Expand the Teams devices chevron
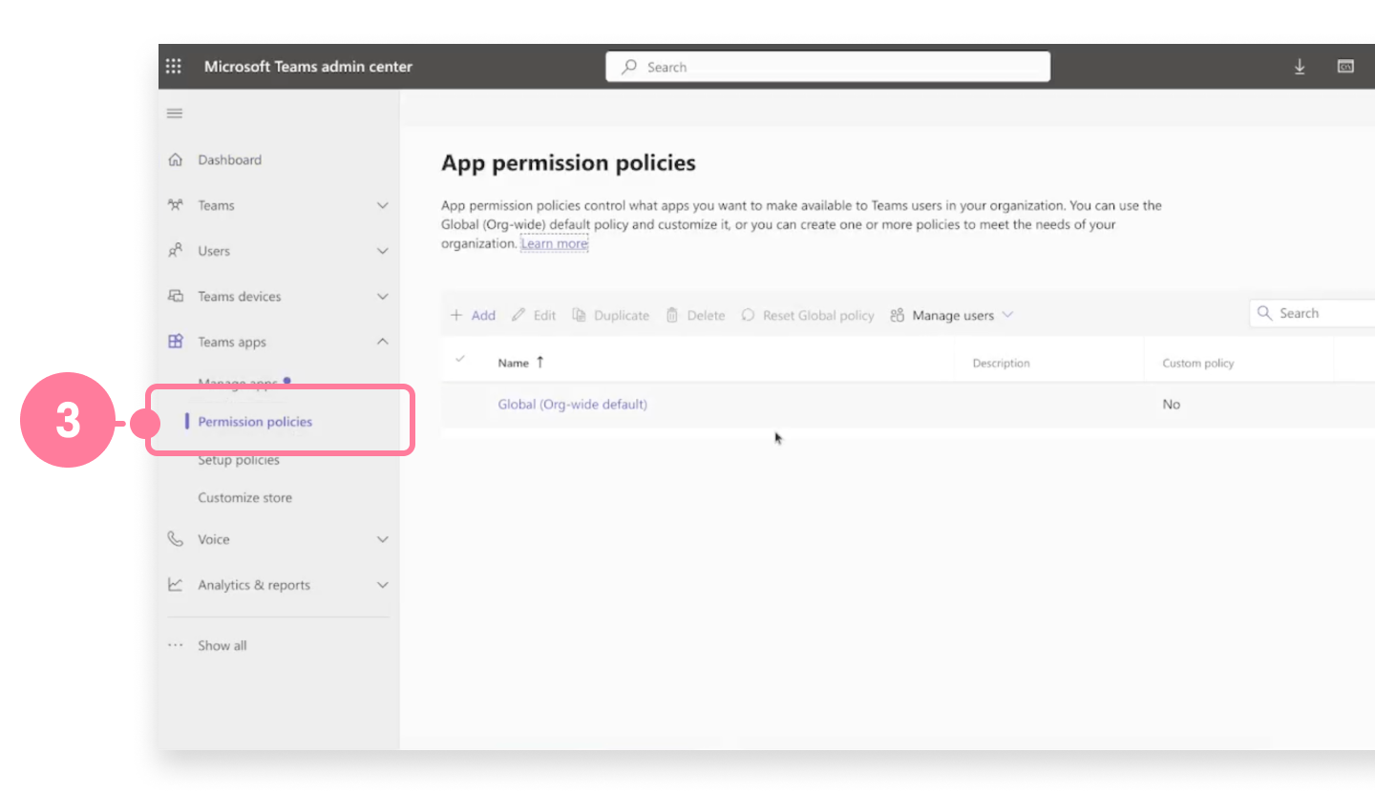 (383, 297)
